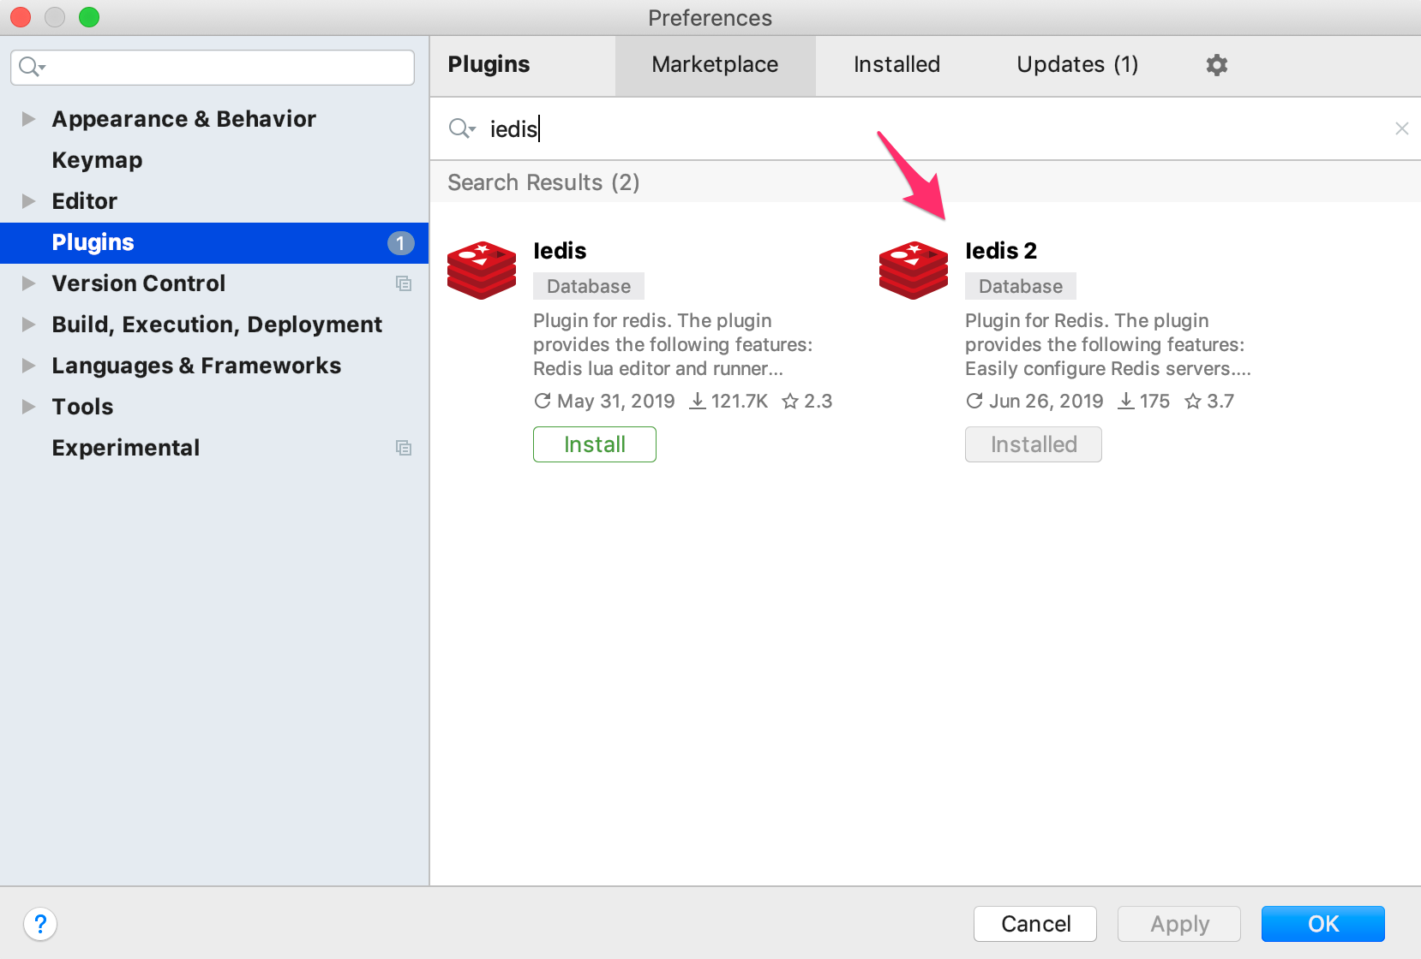Switch to the Installed plugins tab

[896, 65]
